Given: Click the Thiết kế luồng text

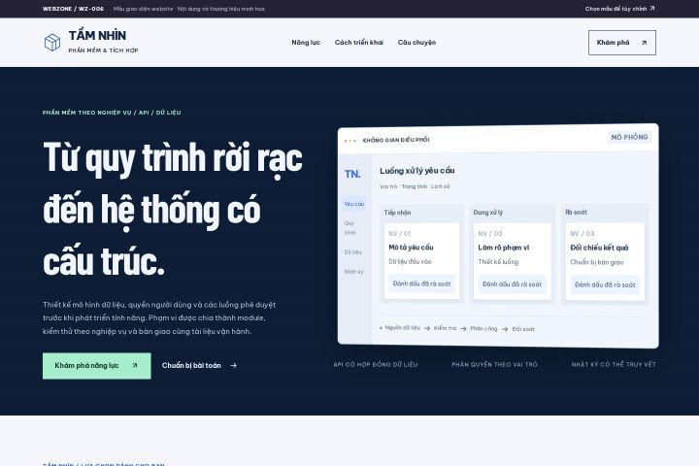Looking at the screenshot, I should click(x=498, y=262).
